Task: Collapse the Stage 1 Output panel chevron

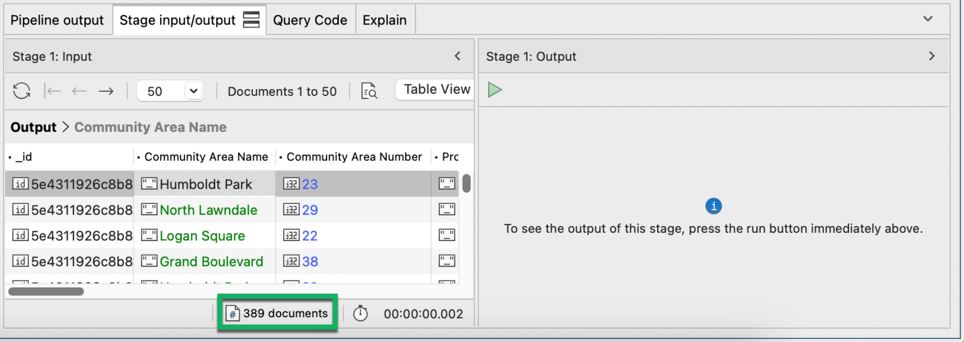Action: tap(932, 56)
